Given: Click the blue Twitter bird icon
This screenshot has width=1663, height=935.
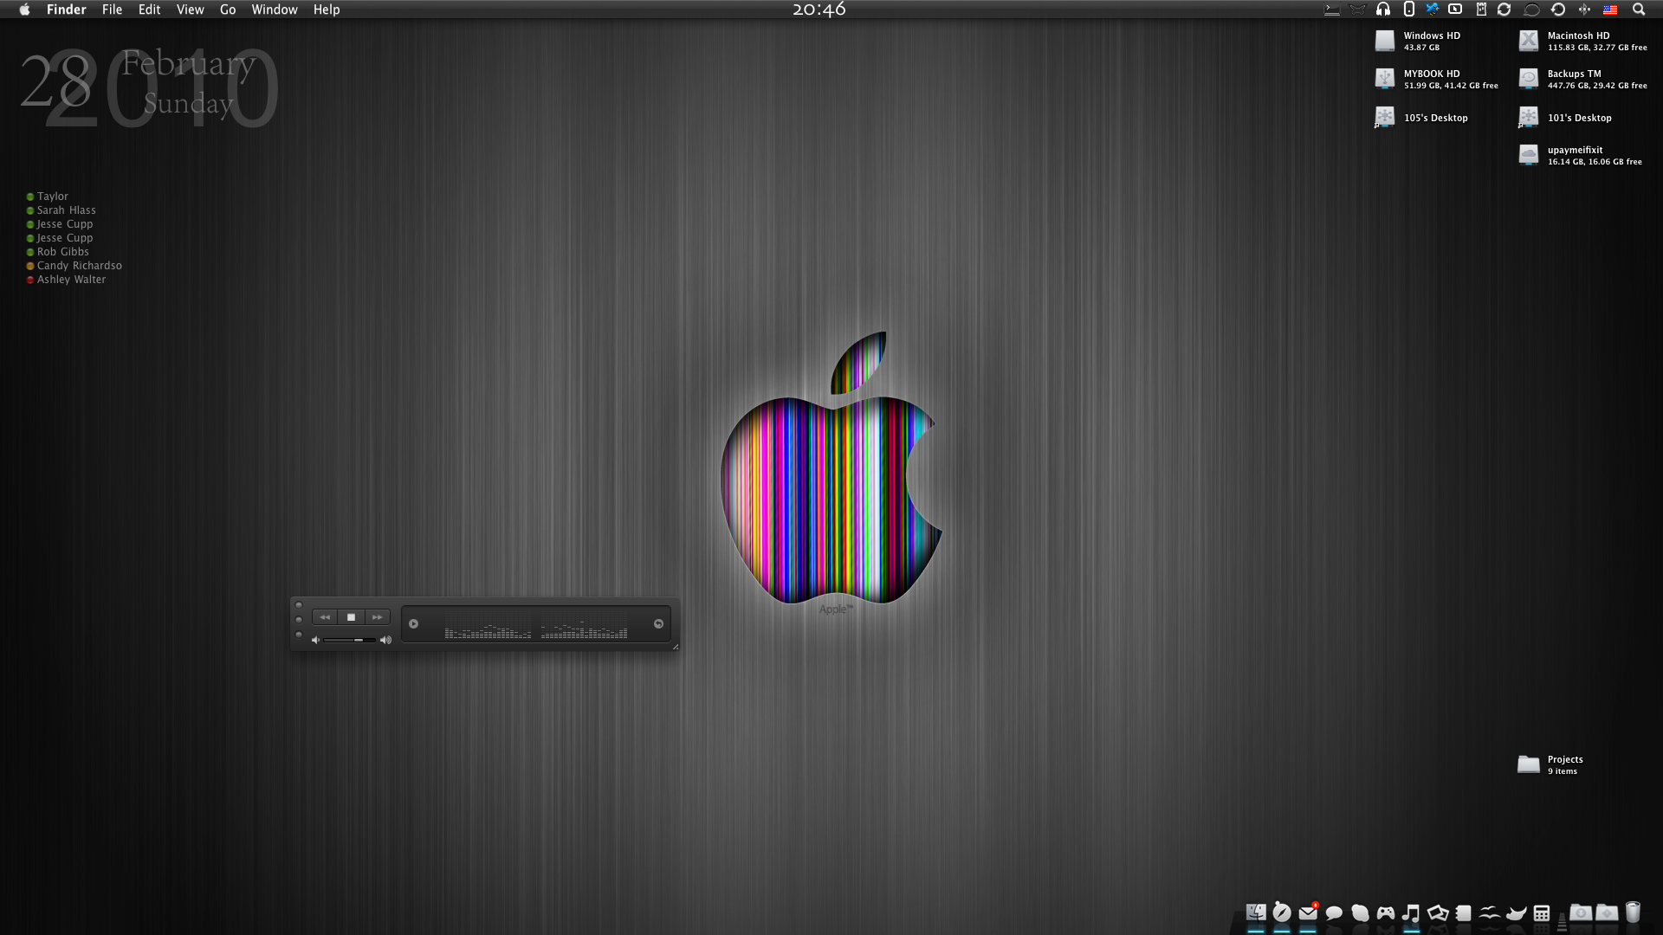Looking at the screenshot, I should (1432, 10).
